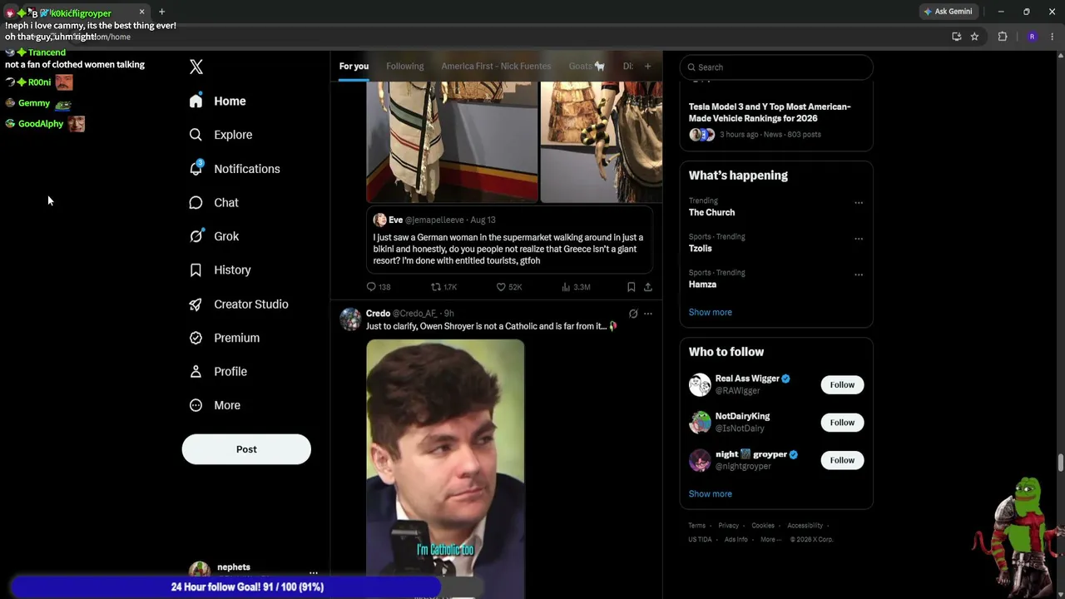The image size is (1065, 599).
Task: Open options for The Church trend
Action: tap(859, 202)
